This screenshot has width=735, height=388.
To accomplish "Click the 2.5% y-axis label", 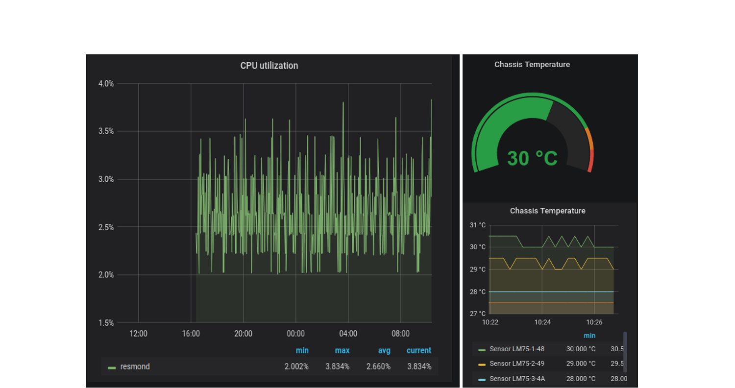I will click(106, 227).
